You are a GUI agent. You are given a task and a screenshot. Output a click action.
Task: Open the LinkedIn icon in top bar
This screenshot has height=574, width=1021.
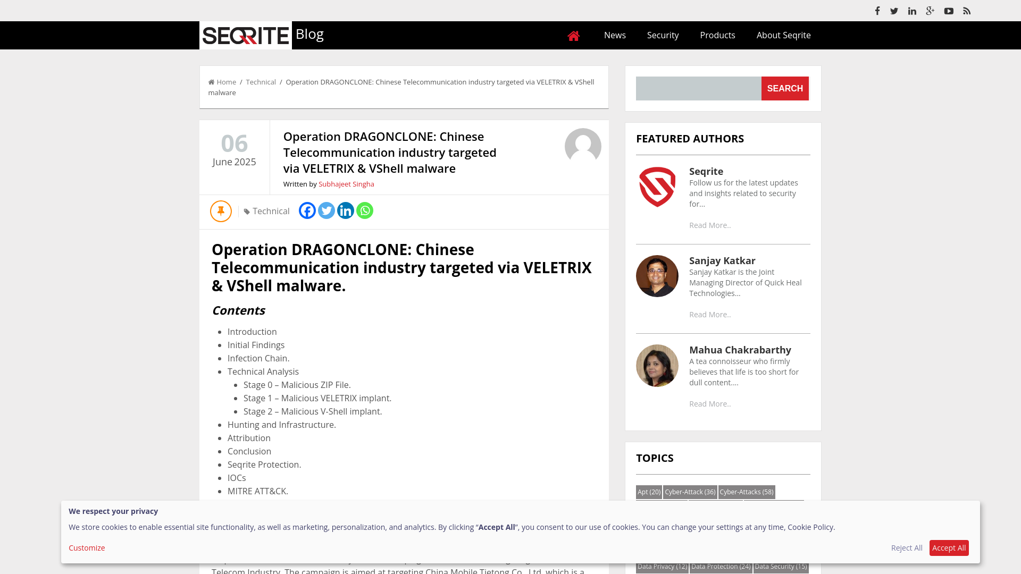coord(912,11)
